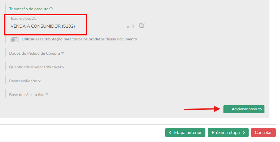Open the pencil edit icon beside tributação field
280x142 pixels.
(x=142, y=25)
